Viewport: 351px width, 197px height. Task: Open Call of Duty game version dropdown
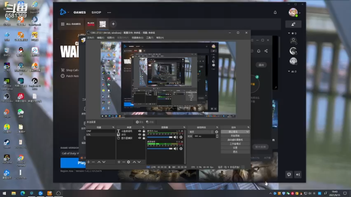click(x=70, y=154)
